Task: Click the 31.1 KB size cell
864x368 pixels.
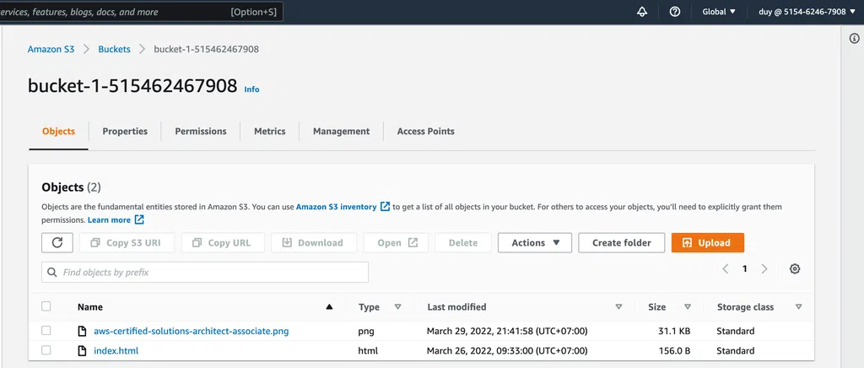Action: (x=674, y=331)
